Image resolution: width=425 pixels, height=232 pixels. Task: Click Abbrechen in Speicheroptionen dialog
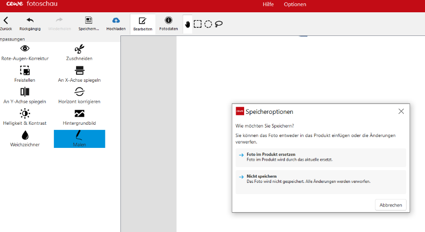[x=391, y=205]
